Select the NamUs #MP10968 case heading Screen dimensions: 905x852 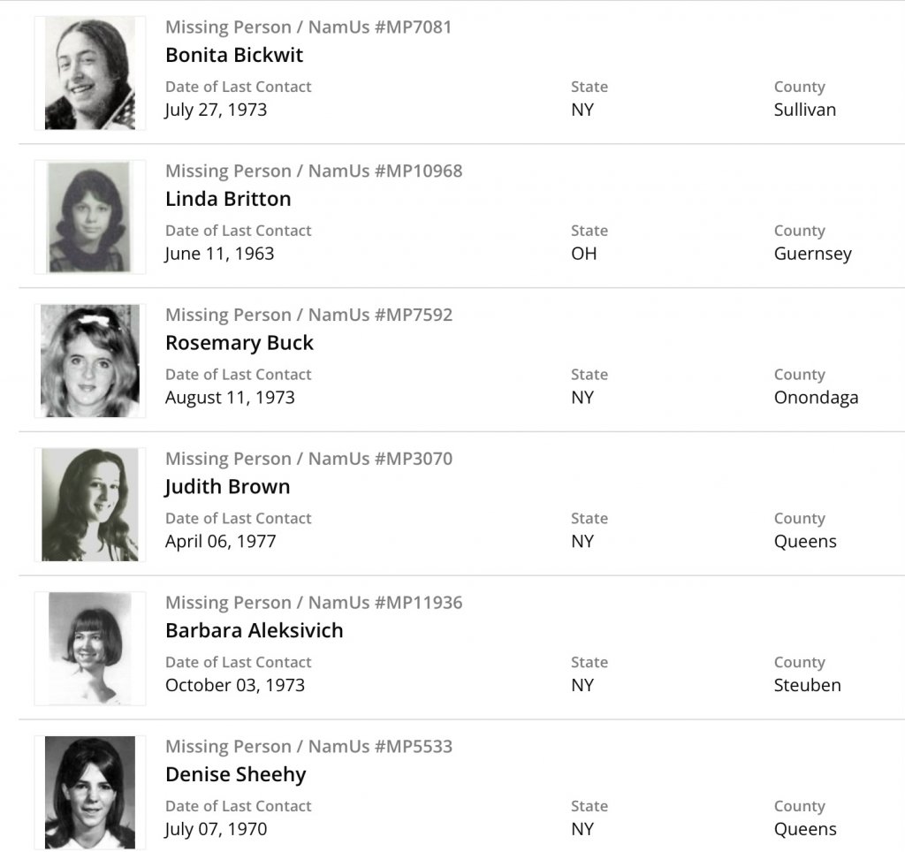pos(314,171)
